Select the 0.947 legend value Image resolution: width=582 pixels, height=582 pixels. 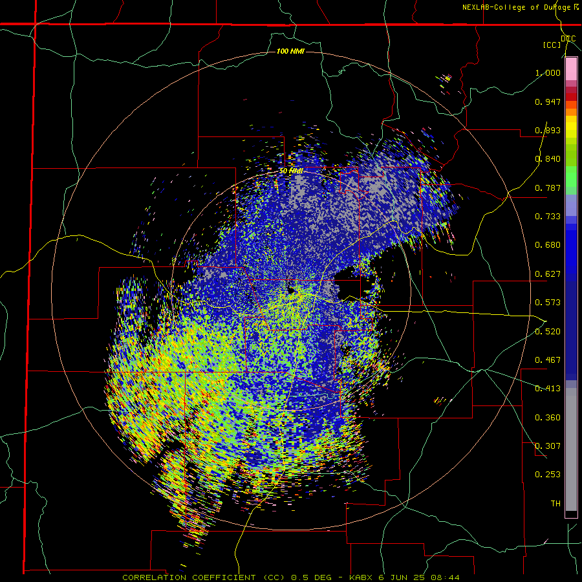point(548,102)
